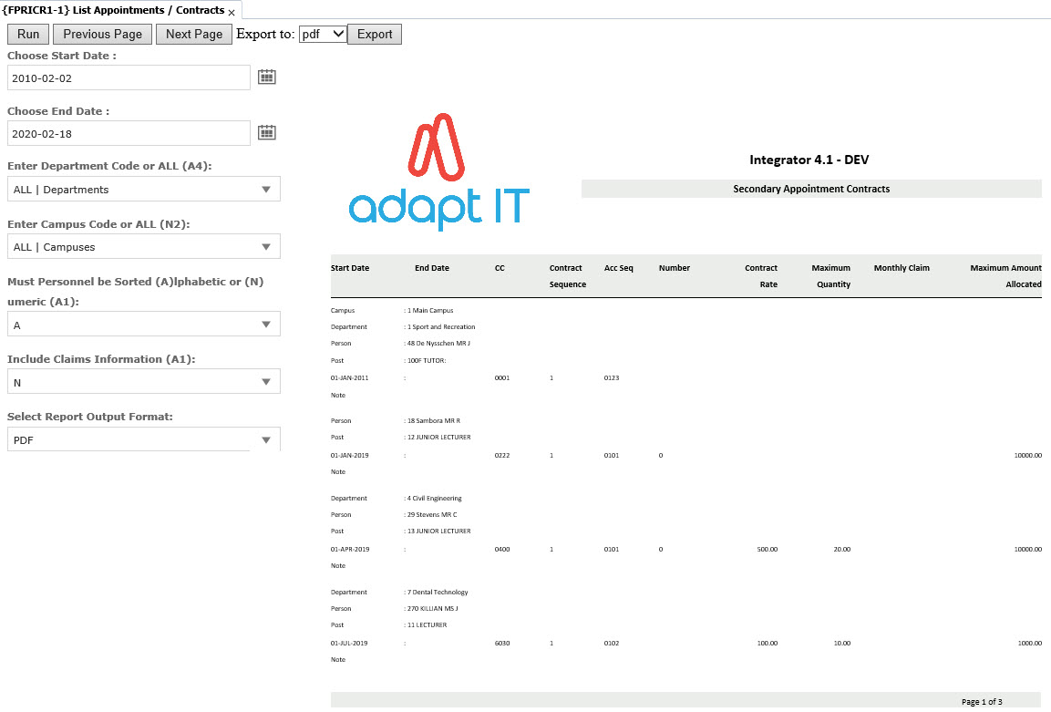Image resolution: width=1051 pixels, height=712 pixels.
Task: Go to the Previous Page
Action: (x=102, y=34)
